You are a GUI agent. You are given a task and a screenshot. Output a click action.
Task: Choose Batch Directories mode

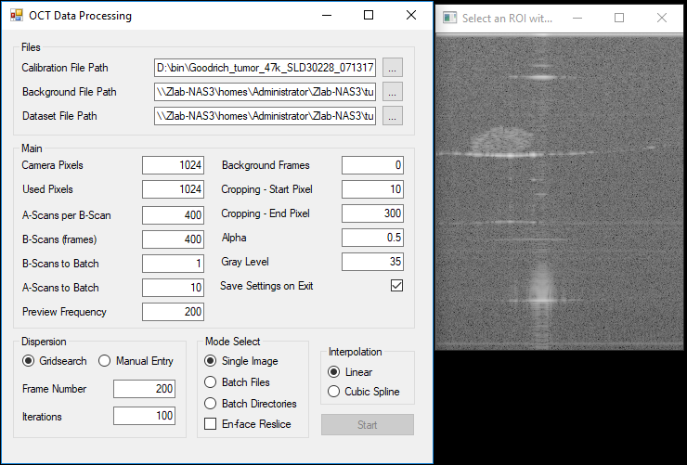[211, 404]
